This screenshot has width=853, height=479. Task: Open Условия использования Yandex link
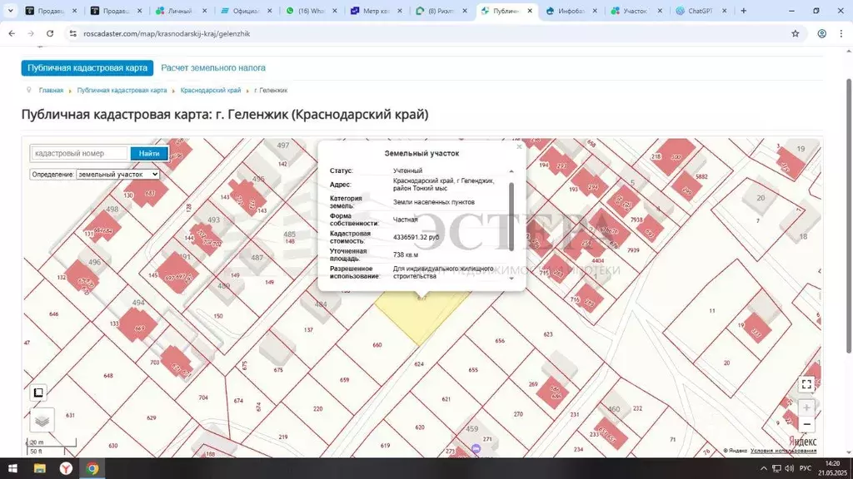(x=783, y=451)
